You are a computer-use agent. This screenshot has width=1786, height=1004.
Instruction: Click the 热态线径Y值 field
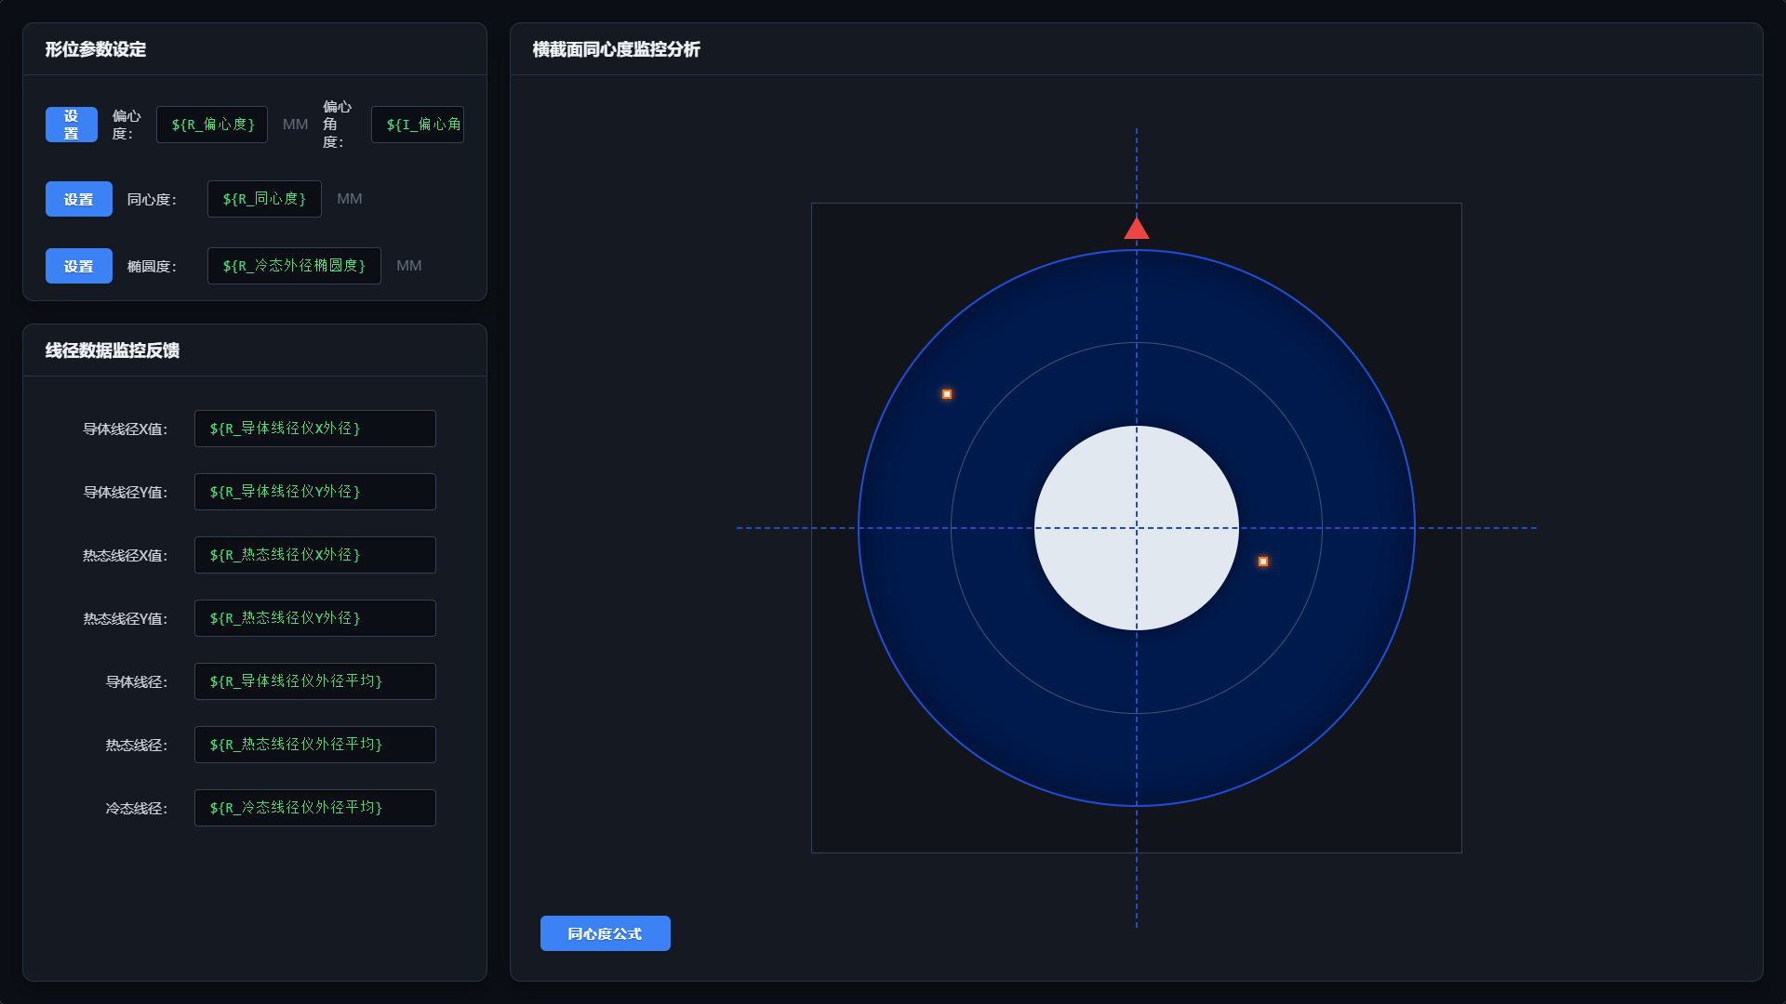(315, 618)
